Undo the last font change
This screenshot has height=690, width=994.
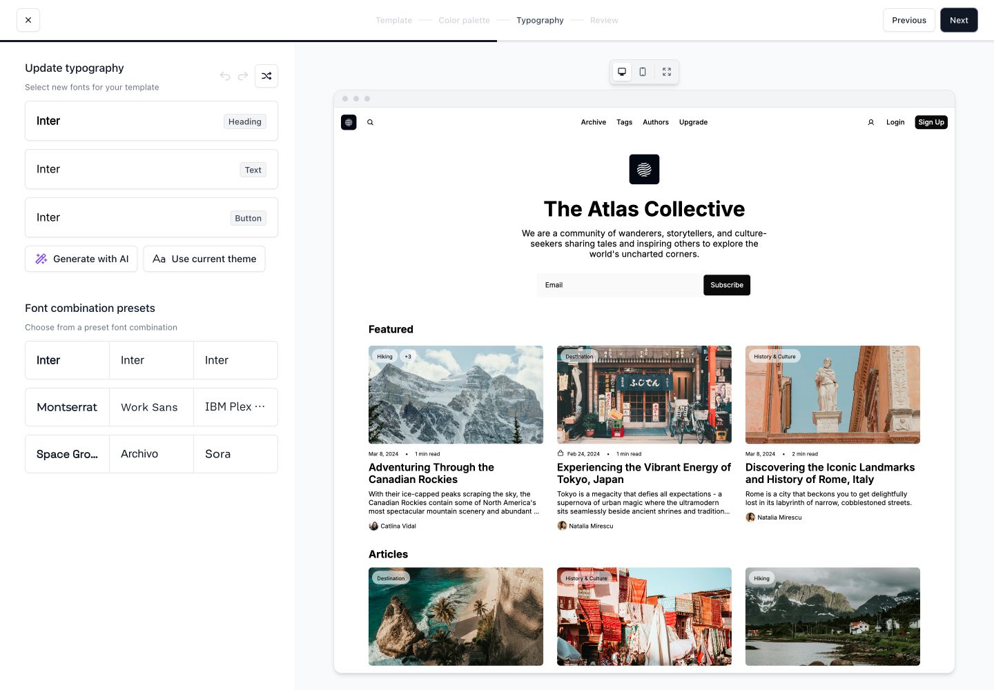point(225,76)
